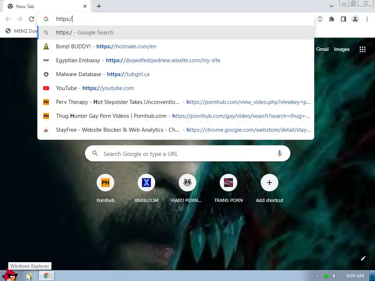Open the Google apps grid icon
Image resolution: width=375 pixels, height=281 pixels.
click(362, 49)
